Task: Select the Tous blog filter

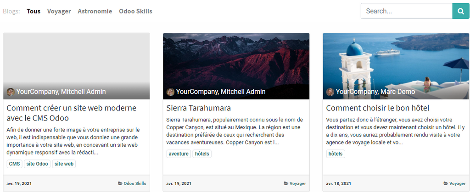Action: tap(34, 11)
